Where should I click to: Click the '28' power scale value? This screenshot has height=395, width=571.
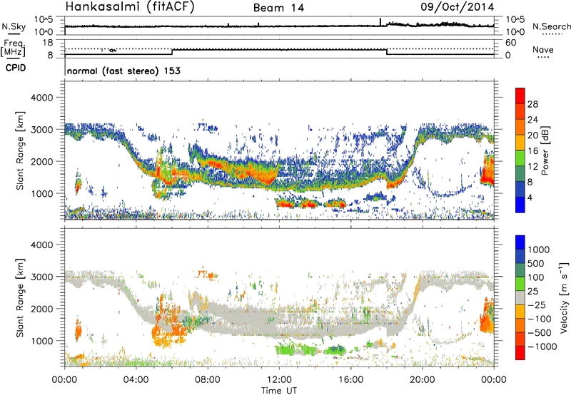532,104
